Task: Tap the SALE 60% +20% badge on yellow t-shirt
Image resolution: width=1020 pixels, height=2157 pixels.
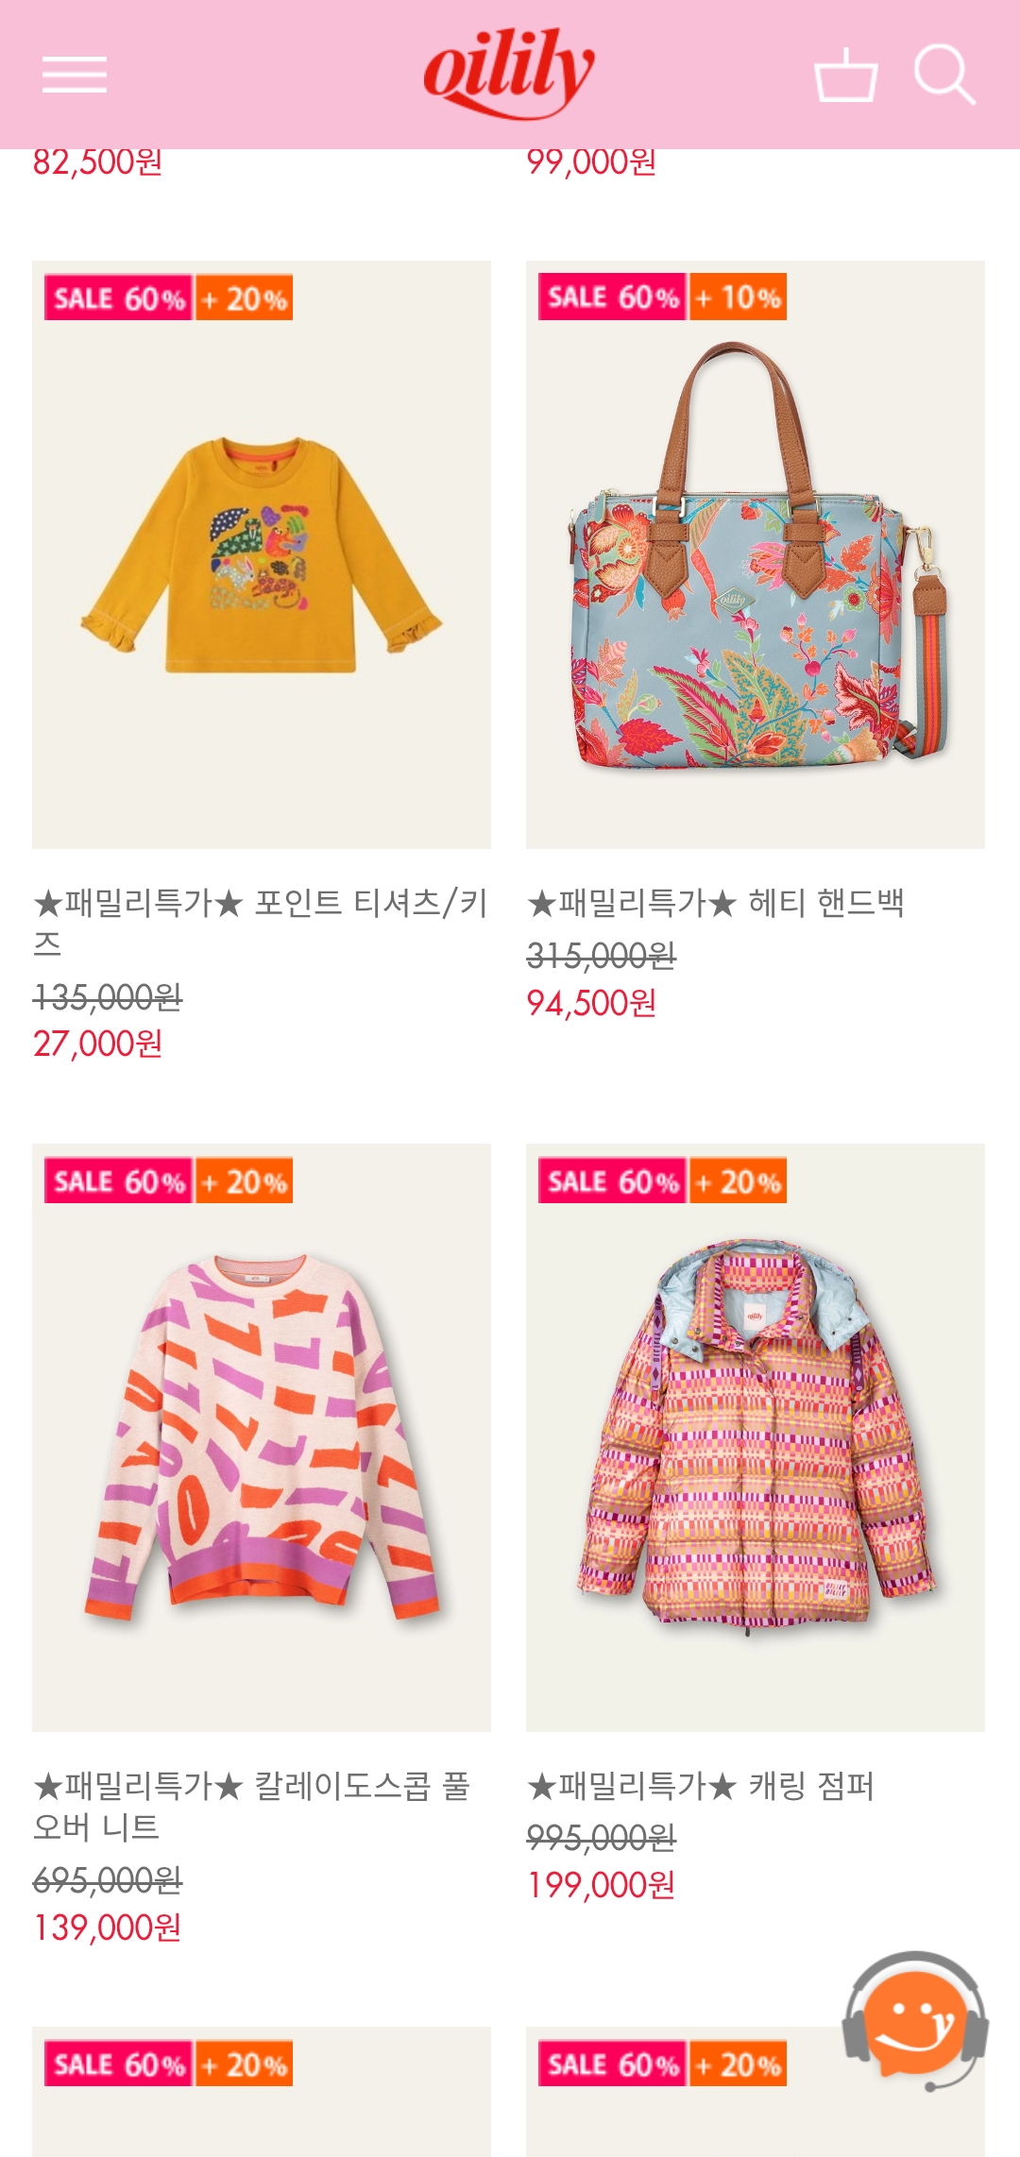Action: 168,297
